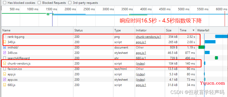Click the 349.js script file icon
The width and height of the screenshot is (228, 97).
click(5, 42)
